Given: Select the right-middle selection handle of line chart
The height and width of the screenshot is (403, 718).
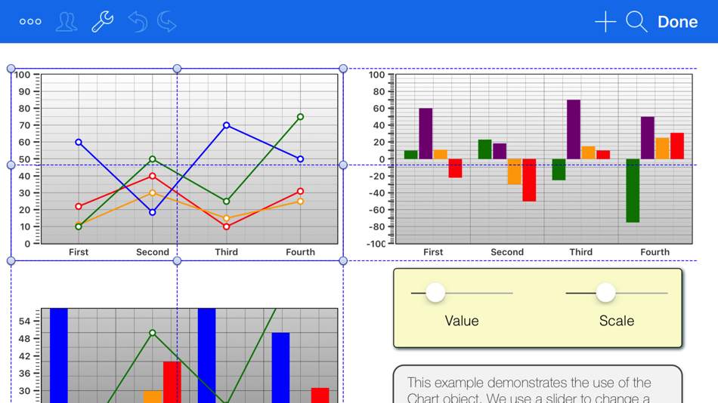Looking at the screenshot, I should (343, 165).
